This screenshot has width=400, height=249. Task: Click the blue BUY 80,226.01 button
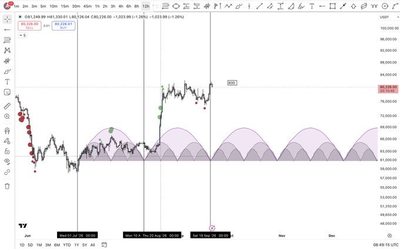(64, 26)
